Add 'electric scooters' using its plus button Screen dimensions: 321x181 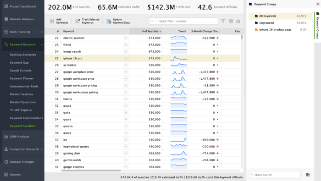tap(126, 38)
